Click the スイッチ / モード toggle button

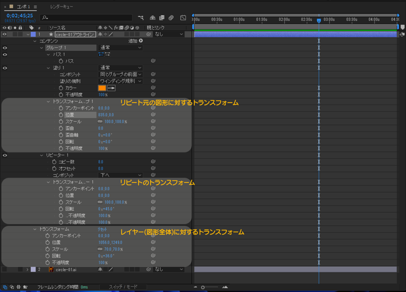pos(123,287)
